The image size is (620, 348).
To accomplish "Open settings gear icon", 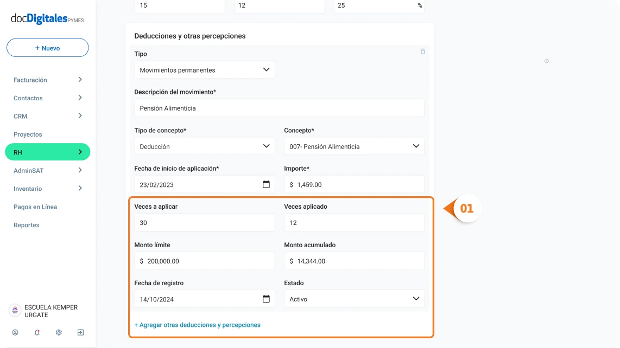I will point(59,333).
